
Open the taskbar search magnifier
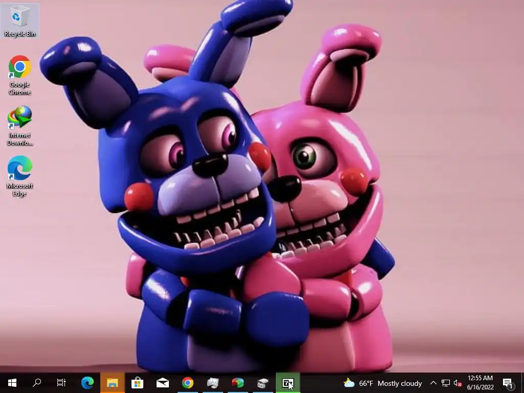pyautogui.click(x=37, y=383)
